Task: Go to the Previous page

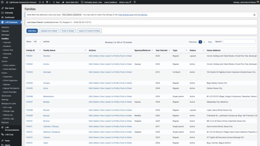Action: 193,42
